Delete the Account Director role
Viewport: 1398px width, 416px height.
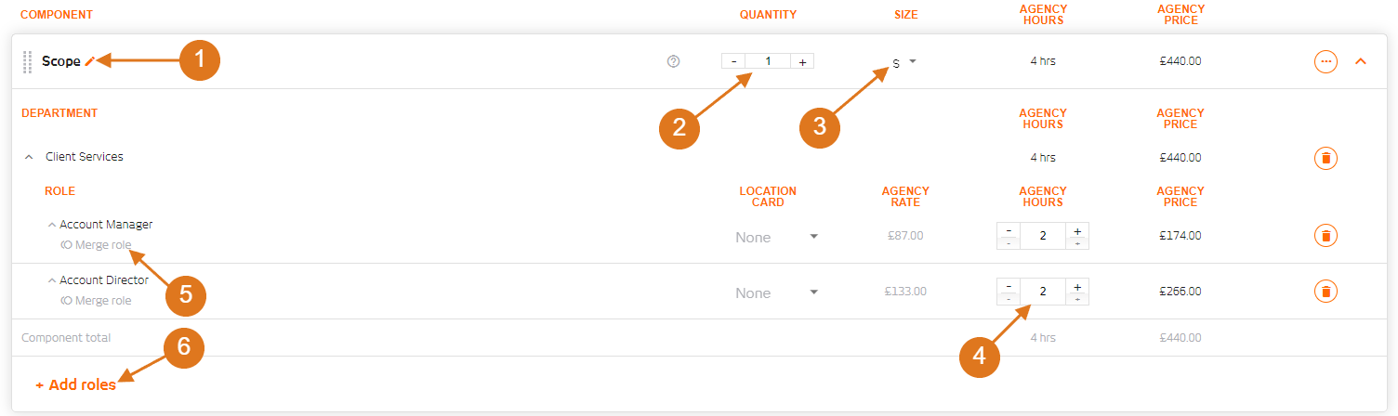1326,292
